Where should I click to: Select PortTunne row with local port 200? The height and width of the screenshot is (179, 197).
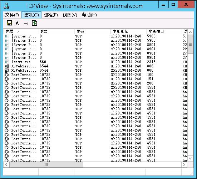point(95,83)
